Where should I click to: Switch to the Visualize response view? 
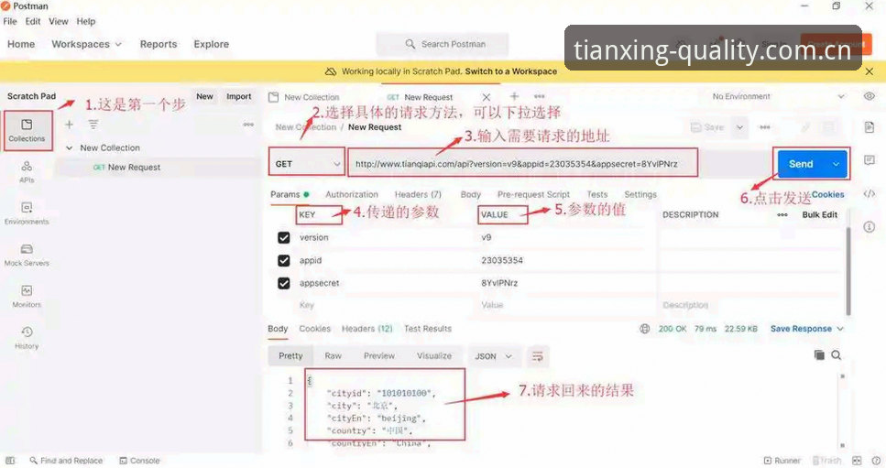point(434,356)
